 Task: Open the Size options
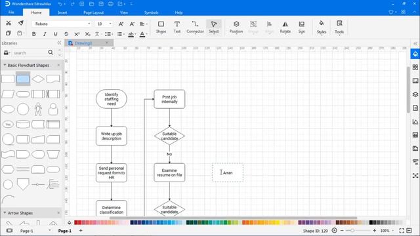(302, 27)
